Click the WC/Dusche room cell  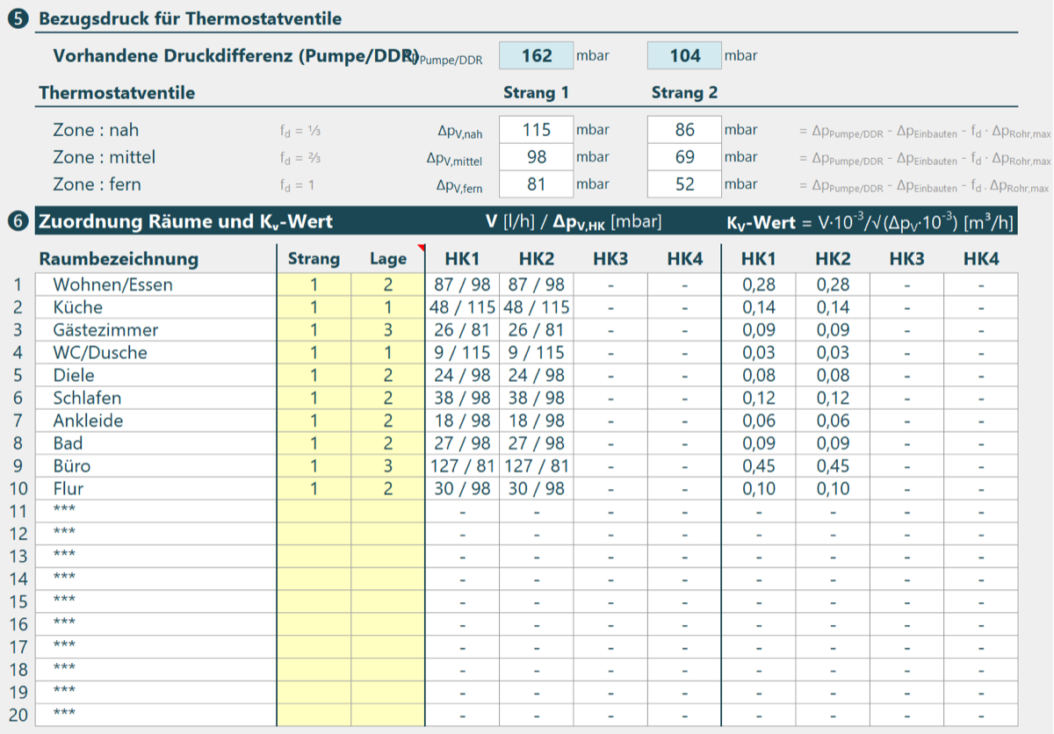tap(156, 353)
